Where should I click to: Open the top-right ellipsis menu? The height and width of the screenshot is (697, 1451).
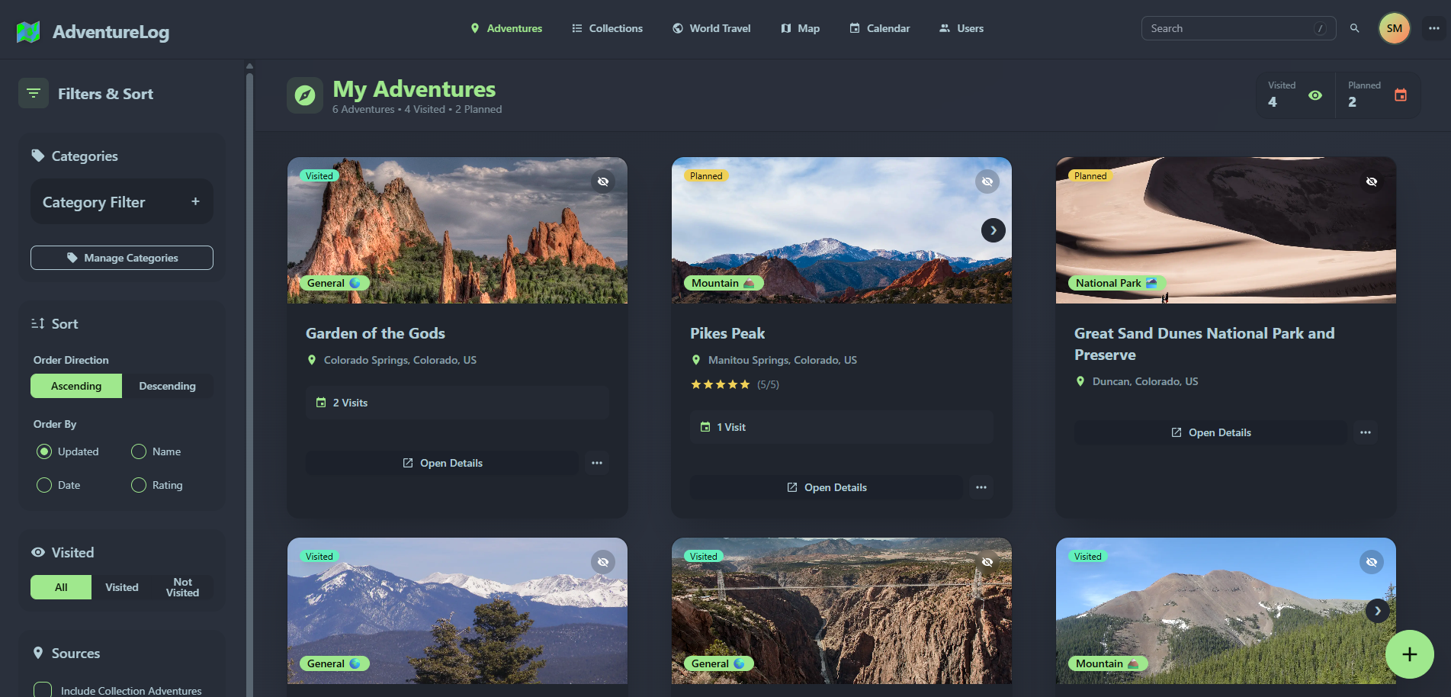click(1433, 28)
